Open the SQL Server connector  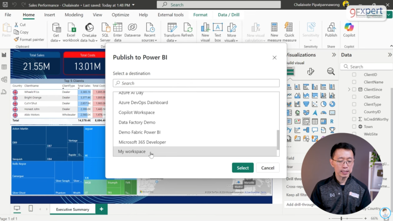pyautogui.click(x=105, y=32)
